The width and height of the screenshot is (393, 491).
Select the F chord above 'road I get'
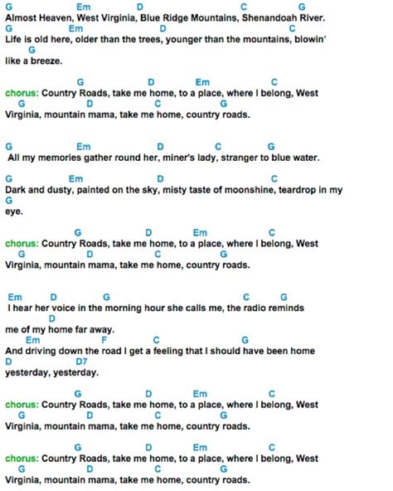point(104,340)
